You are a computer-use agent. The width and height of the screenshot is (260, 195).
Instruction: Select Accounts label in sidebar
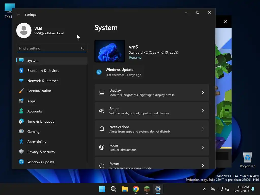click(x=35, y=111)
